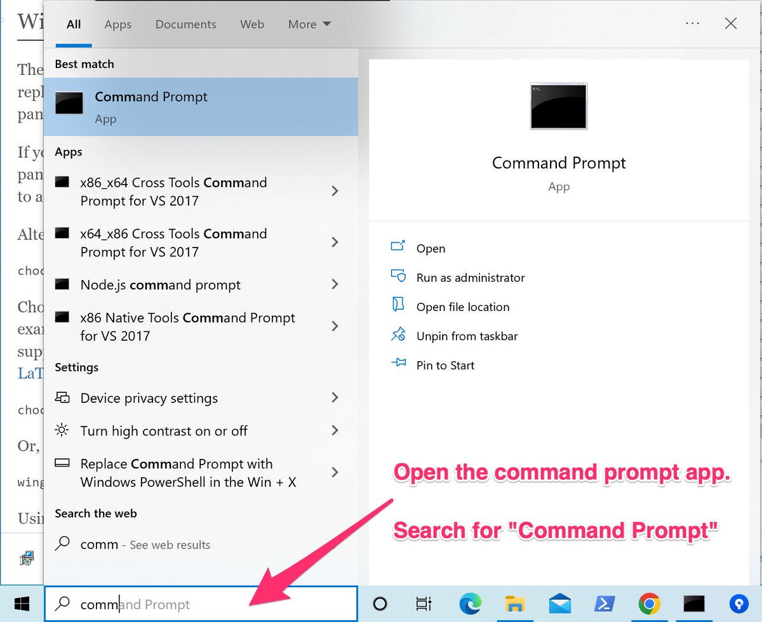Image resolution: width=762 pixels, height=622 pixels.
Task: Select Run as administrator for Command Prompt
Action: [472, 277]
